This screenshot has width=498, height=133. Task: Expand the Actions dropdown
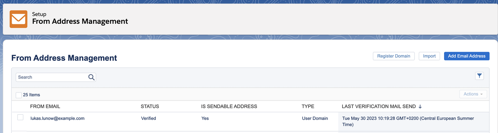[x=473, y=94]
